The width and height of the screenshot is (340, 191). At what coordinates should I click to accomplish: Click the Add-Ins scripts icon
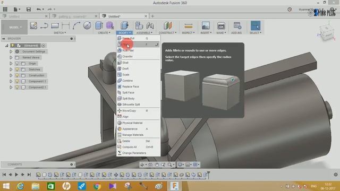[237, 25]
